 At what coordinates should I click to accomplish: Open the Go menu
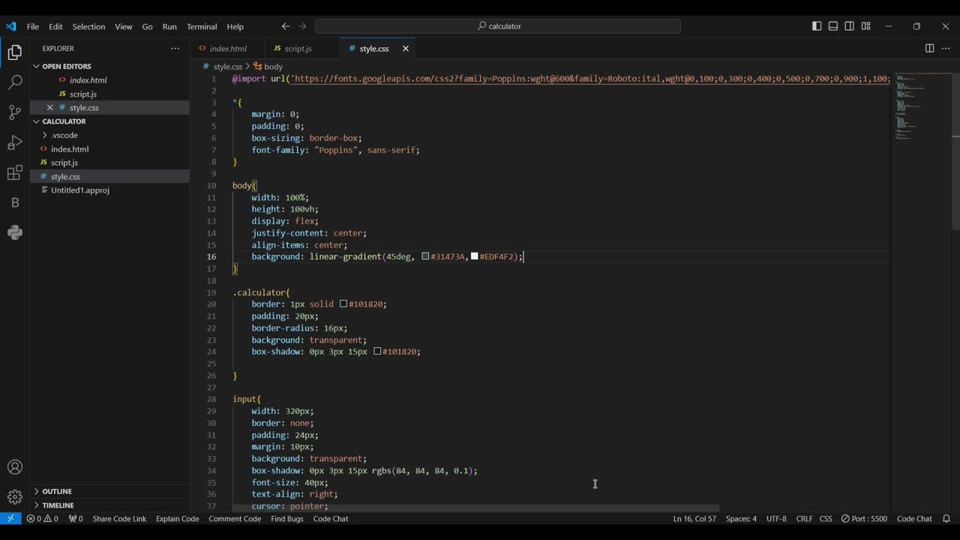pyautogui.click(x=147, y=26)
